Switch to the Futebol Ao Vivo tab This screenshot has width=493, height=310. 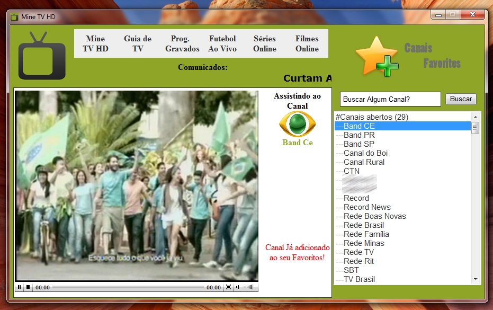(x=222, y=43)
